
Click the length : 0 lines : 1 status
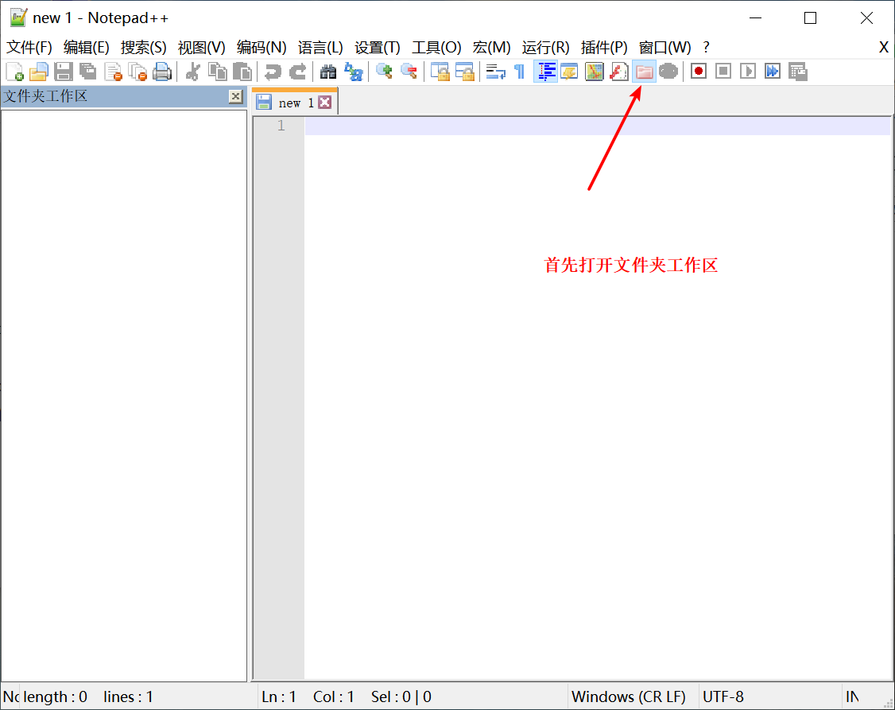pyautogui.click(x=88, y=696)
